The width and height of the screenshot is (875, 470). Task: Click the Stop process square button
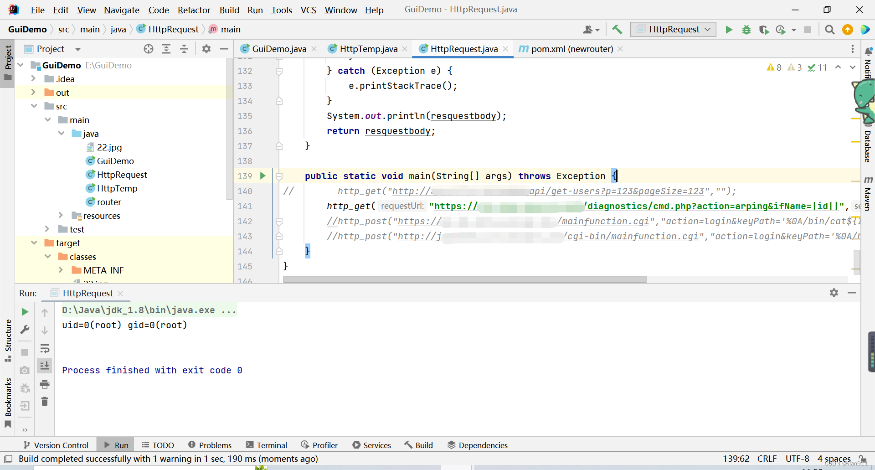(x=808, y=30)
